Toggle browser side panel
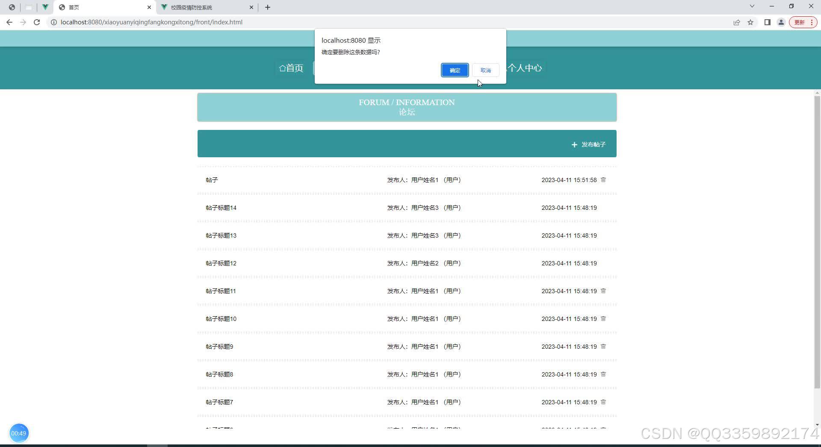This screenshot has height=447, width=821. click(x=768, y=22)
